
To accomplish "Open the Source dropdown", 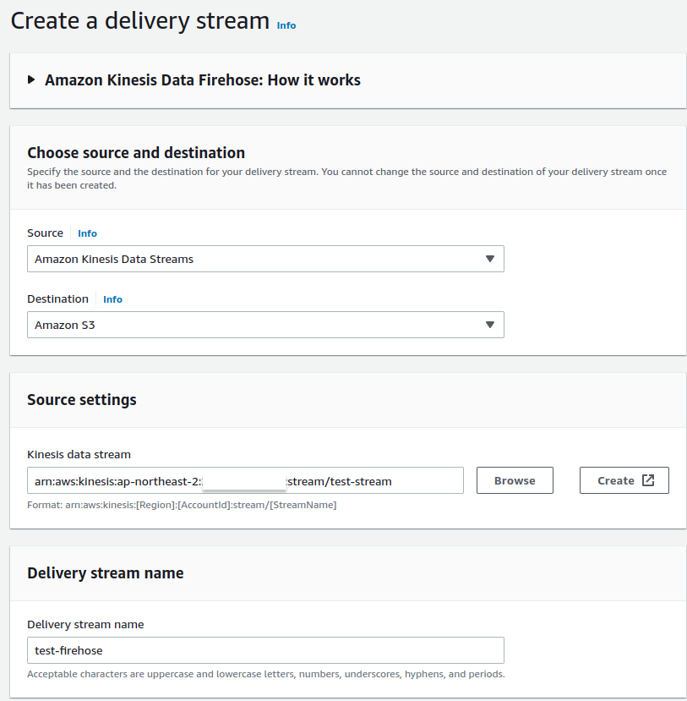I will [x=266, y=259].
